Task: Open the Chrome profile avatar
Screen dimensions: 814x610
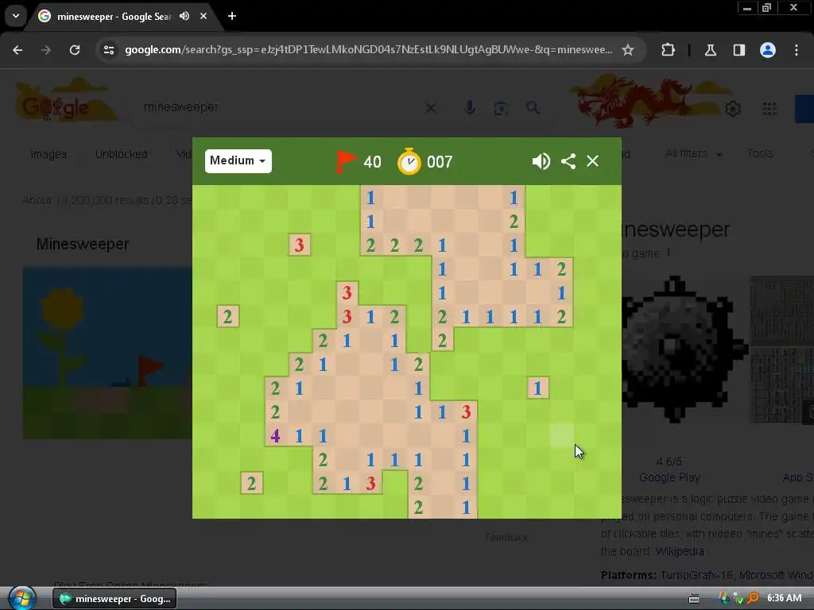Action: pos(768,50)
